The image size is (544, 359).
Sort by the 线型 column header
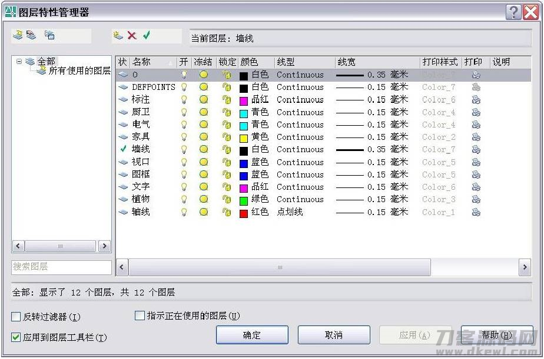pos(305,62)
